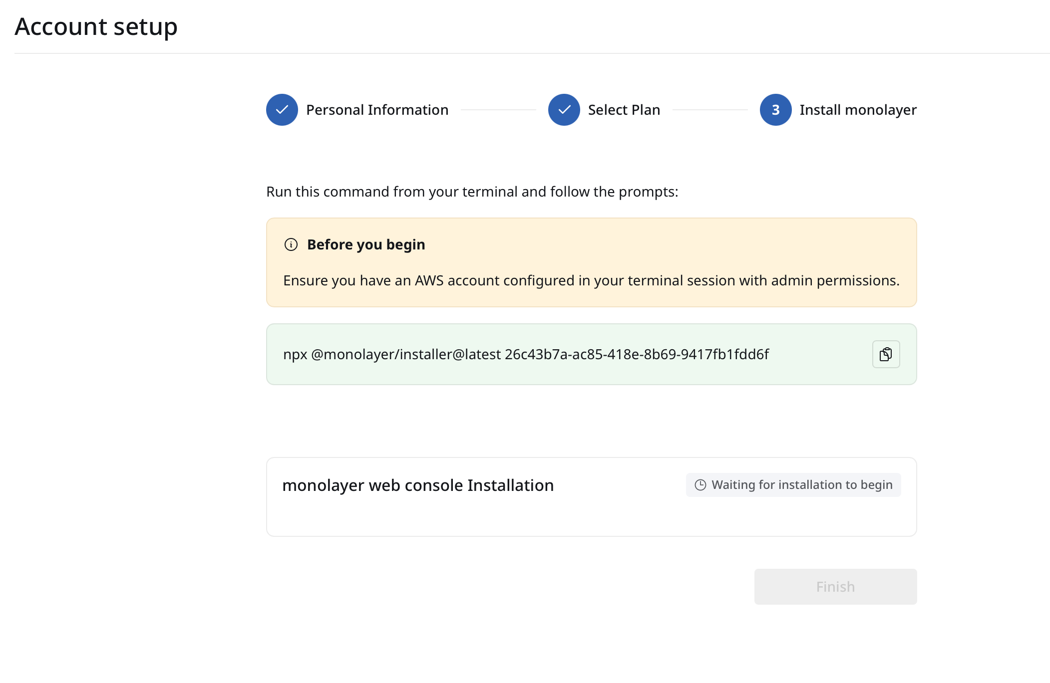Screen dimensions: 1050x683
Task: Click connector line between Select Plan and Install monolayer
Action: coord(709,110)
